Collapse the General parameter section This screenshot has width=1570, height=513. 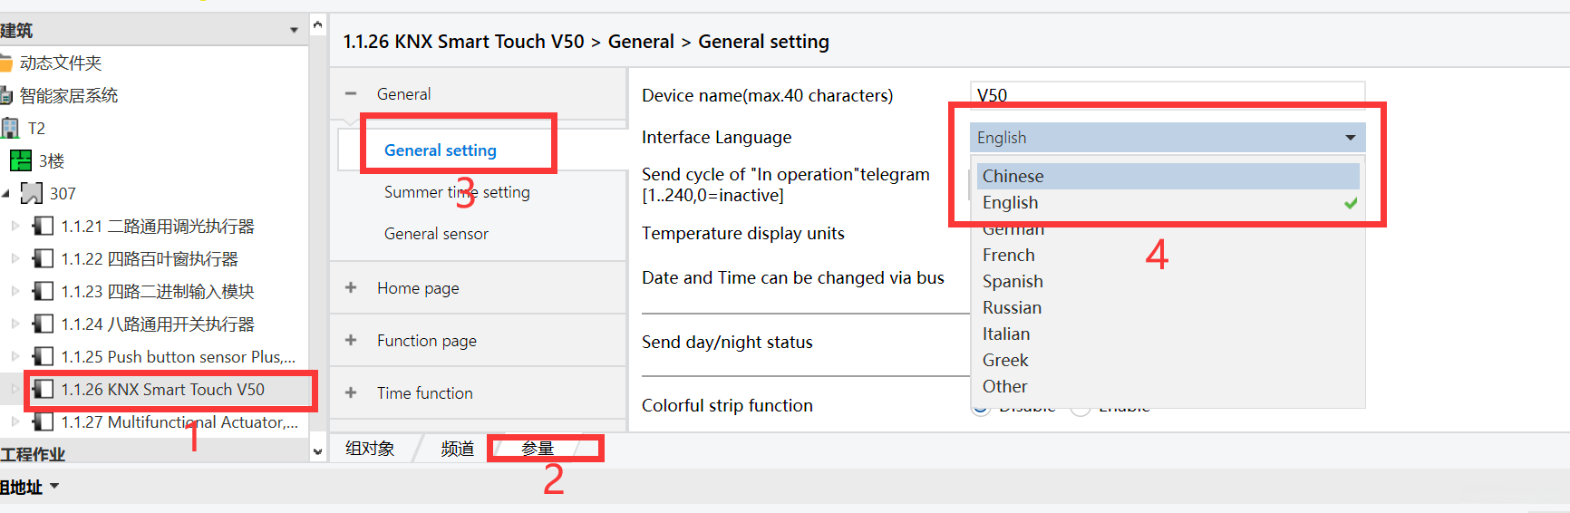(351, 93)
